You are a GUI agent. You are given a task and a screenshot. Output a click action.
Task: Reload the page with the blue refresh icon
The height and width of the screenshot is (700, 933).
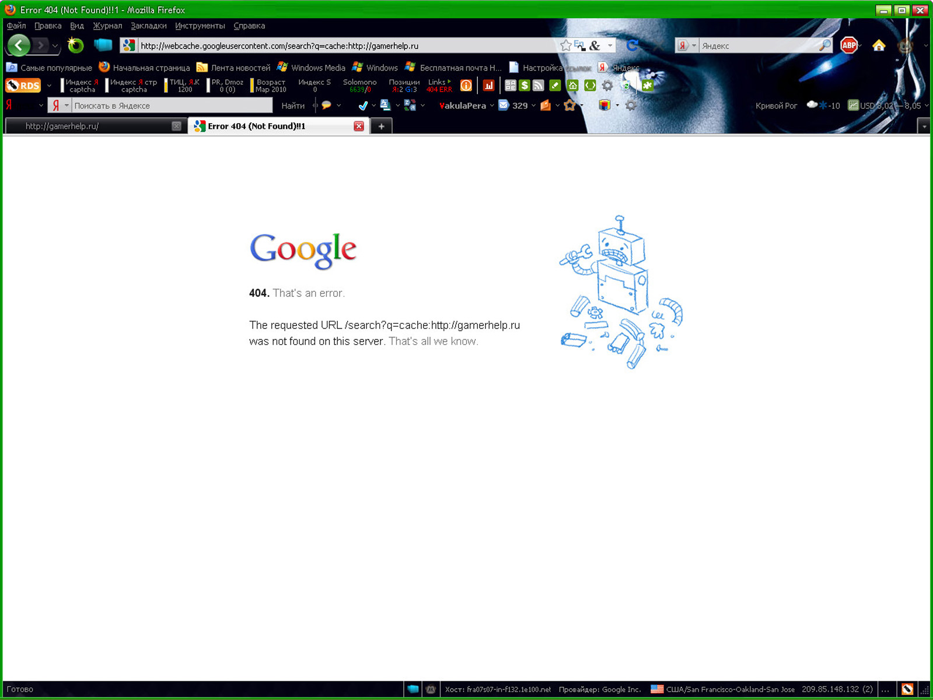(632, 45)
